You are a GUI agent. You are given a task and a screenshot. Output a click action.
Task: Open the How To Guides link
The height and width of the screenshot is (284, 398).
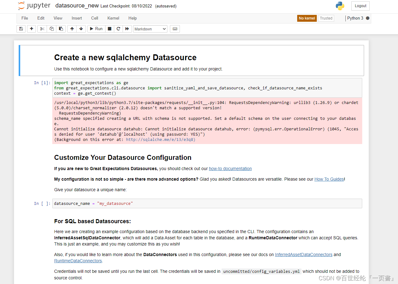pos(329,179)
